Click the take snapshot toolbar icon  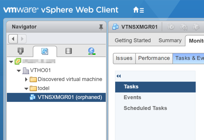tap(171, 27)
